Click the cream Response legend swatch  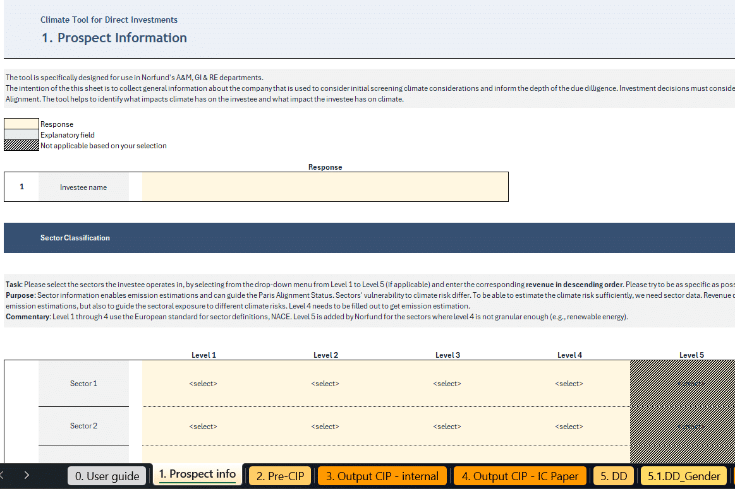coord(21,124)
